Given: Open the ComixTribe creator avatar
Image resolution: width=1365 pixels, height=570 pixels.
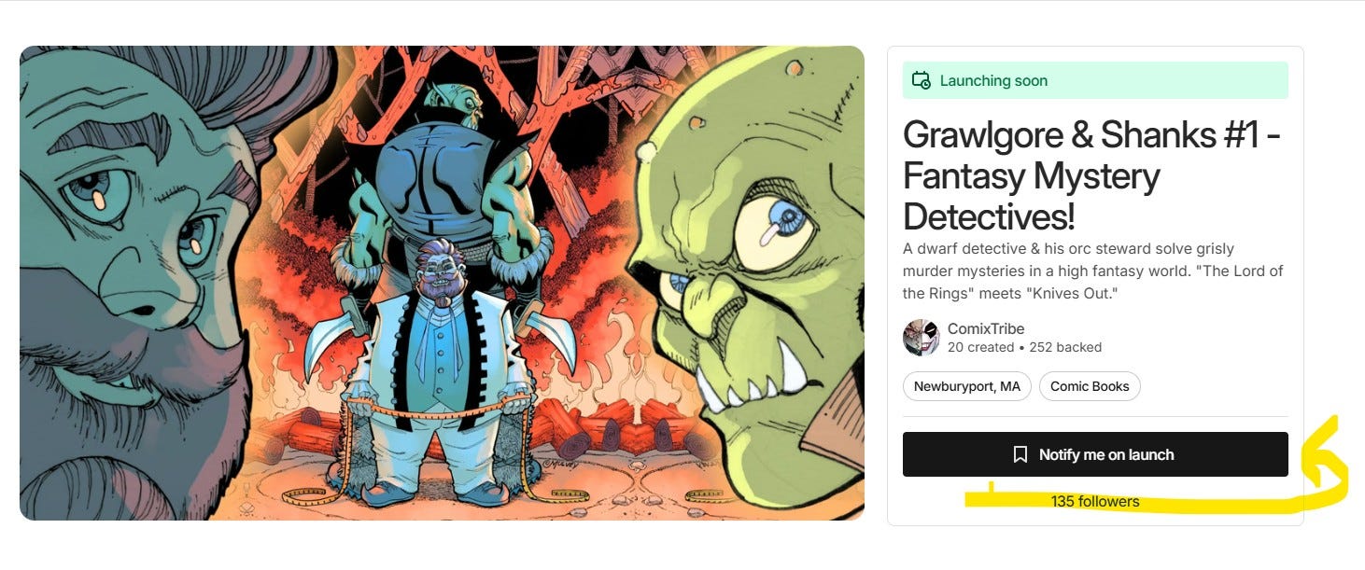Looking at the screenshot, I should 921,338.
